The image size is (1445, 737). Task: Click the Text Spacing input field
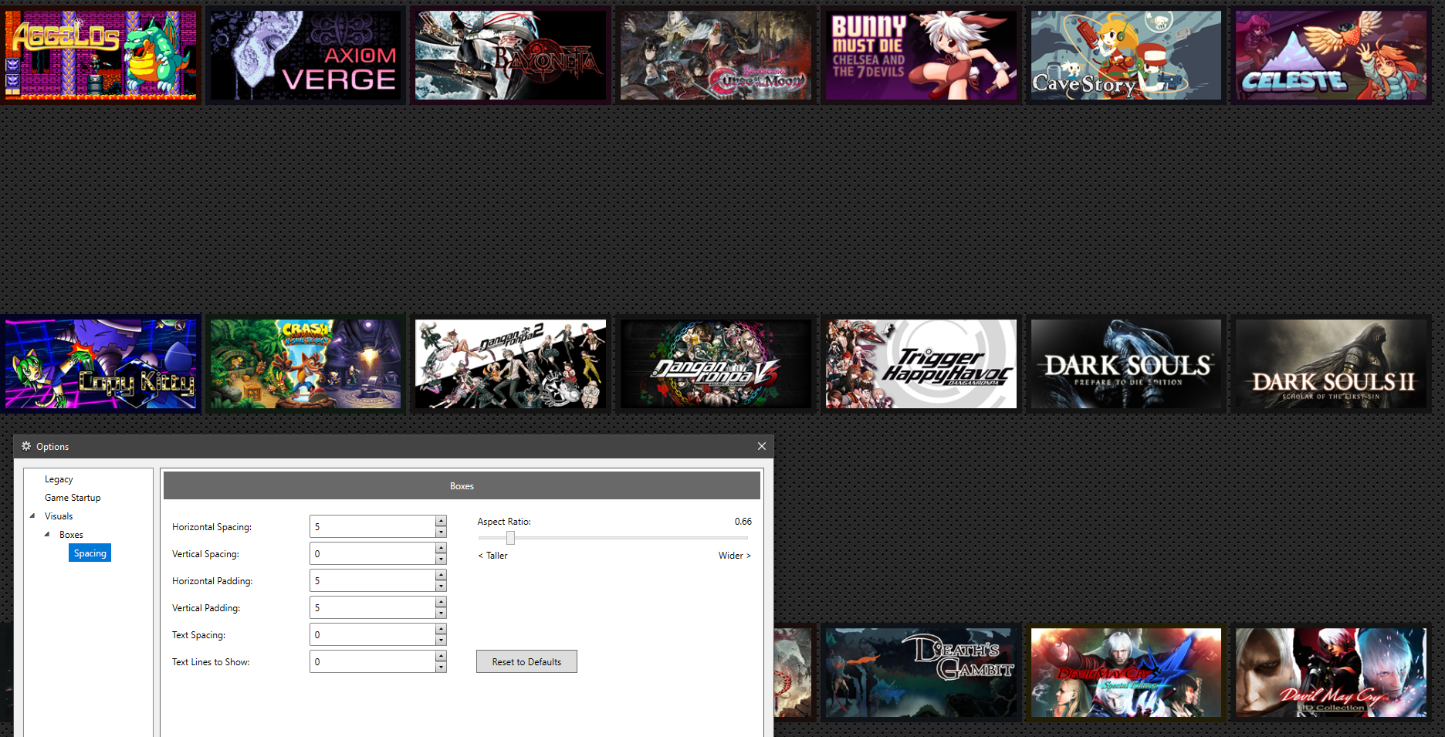(x=373, y=634)
